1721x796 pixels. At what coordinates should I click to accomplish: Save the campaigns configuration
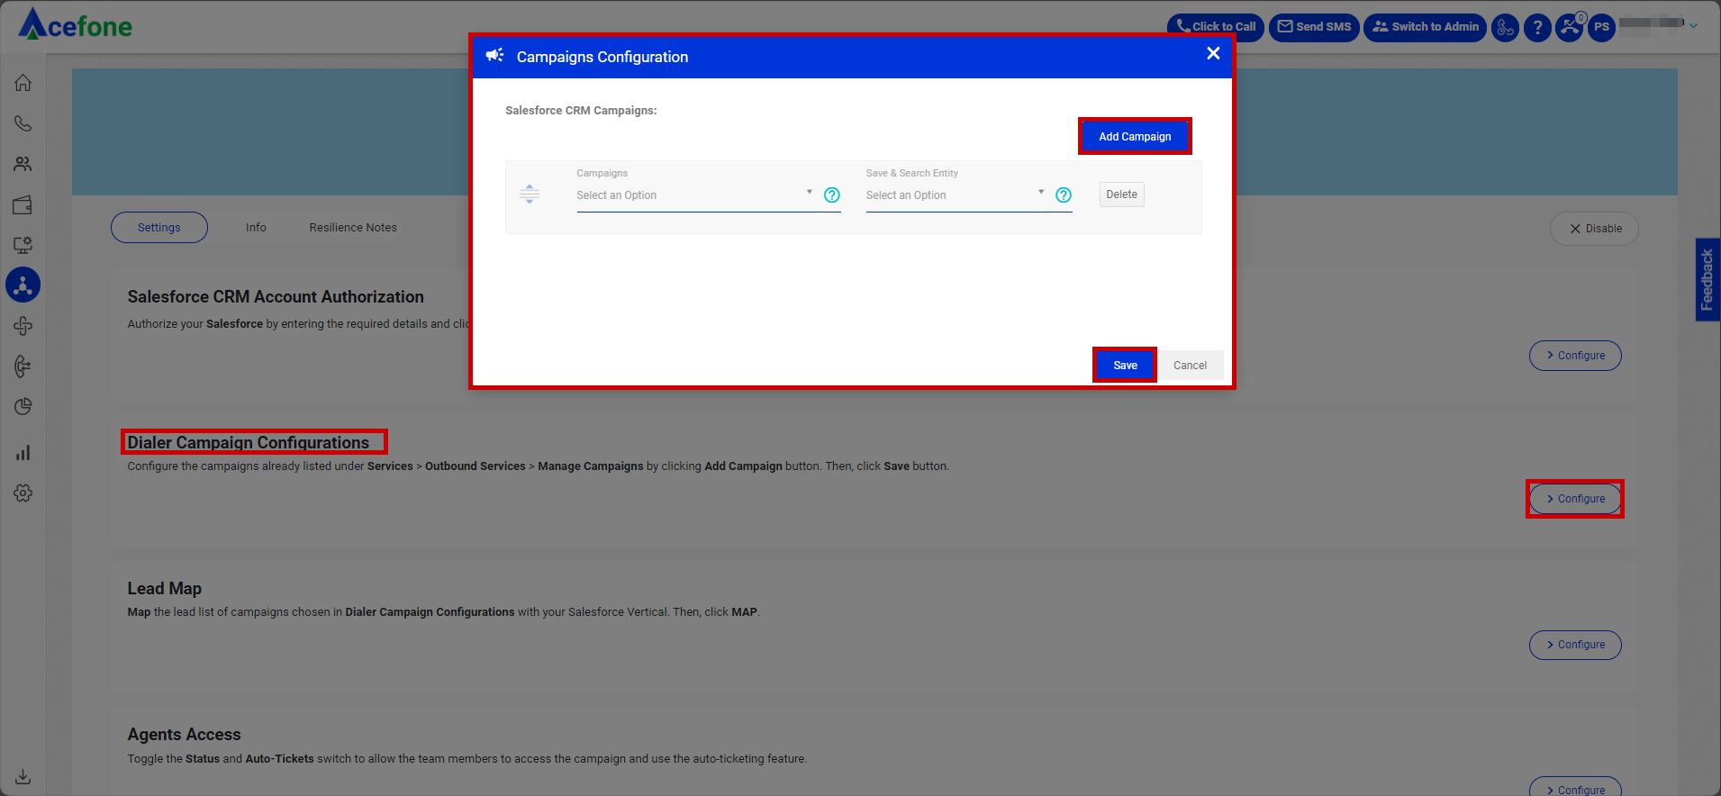1125,365
